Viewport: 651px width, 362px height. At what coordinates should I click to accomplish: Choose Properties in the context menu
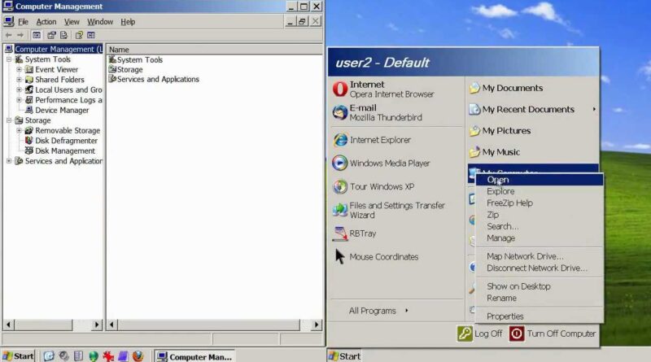539,316
